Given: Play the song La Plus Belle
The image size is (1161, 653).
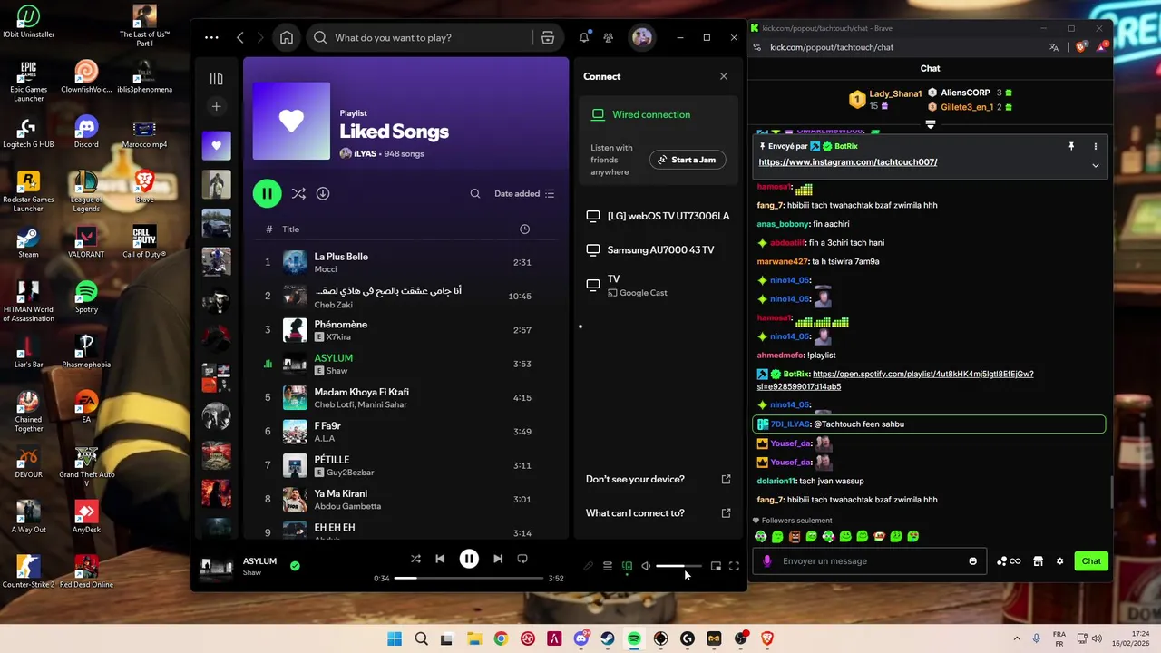Looking at the screenshot, I should tap(405, 262).
